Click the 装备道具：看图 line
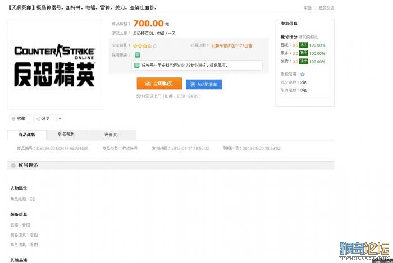393x263 pixels. click(24, 235)
